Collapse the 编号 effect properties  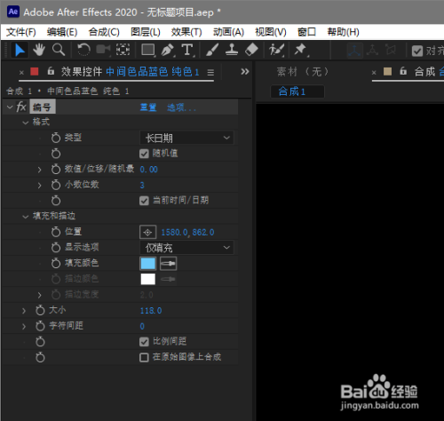tap(10, 107)
